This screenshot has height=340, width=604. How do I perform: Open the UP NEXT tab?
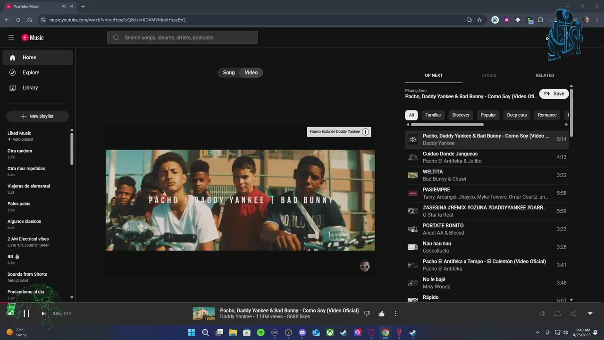(434, 76)
